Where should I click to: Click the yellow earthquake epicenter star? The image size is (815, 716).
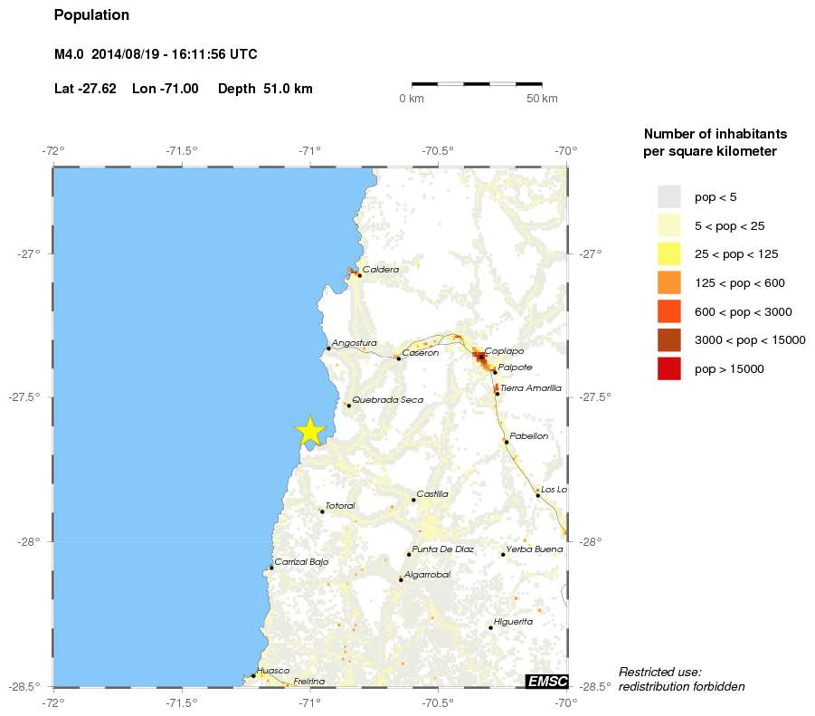click(309, 432)
